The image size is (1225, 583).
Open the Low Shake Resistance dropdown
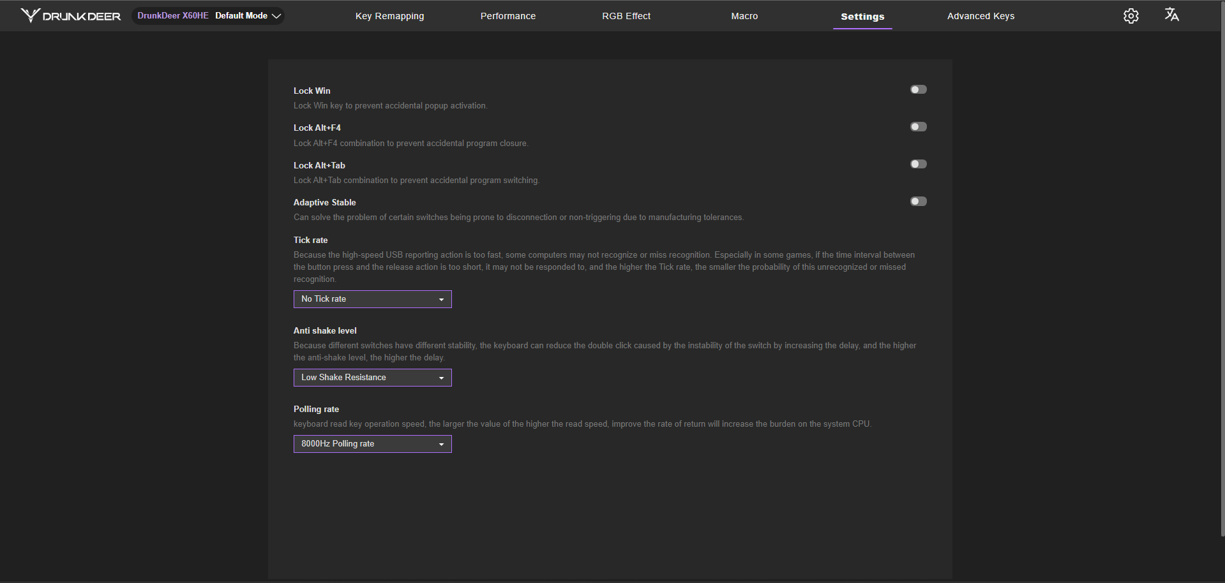(x=372, y=378)
